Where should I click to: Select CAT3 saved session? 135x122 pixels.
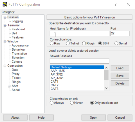tap(77, 89)
